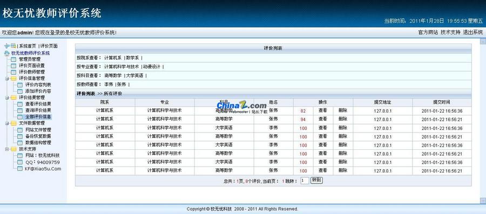
Task: Filter by major 动漫设计
Action: (152, 66)
